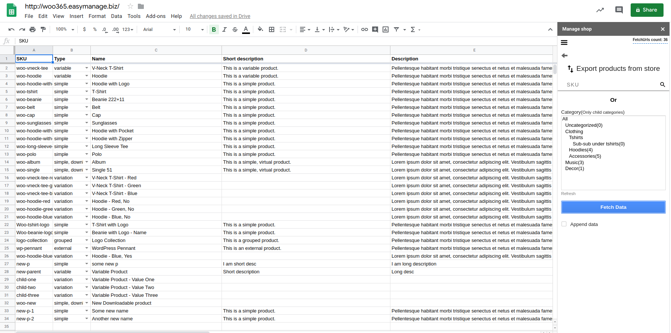Click the merge cells icon
The width and height of the screenshot is (671, 333).
point(283,29)
